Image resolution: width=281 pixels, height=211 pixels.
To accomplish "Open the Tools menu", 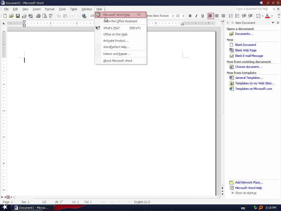I will click(62, 9).
